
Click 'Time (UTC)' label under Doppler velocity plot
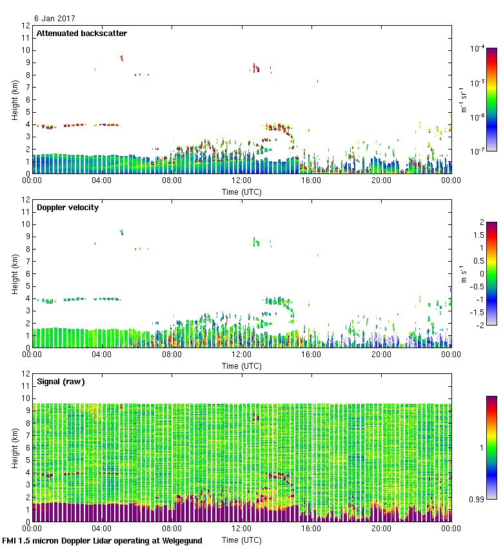242,366
